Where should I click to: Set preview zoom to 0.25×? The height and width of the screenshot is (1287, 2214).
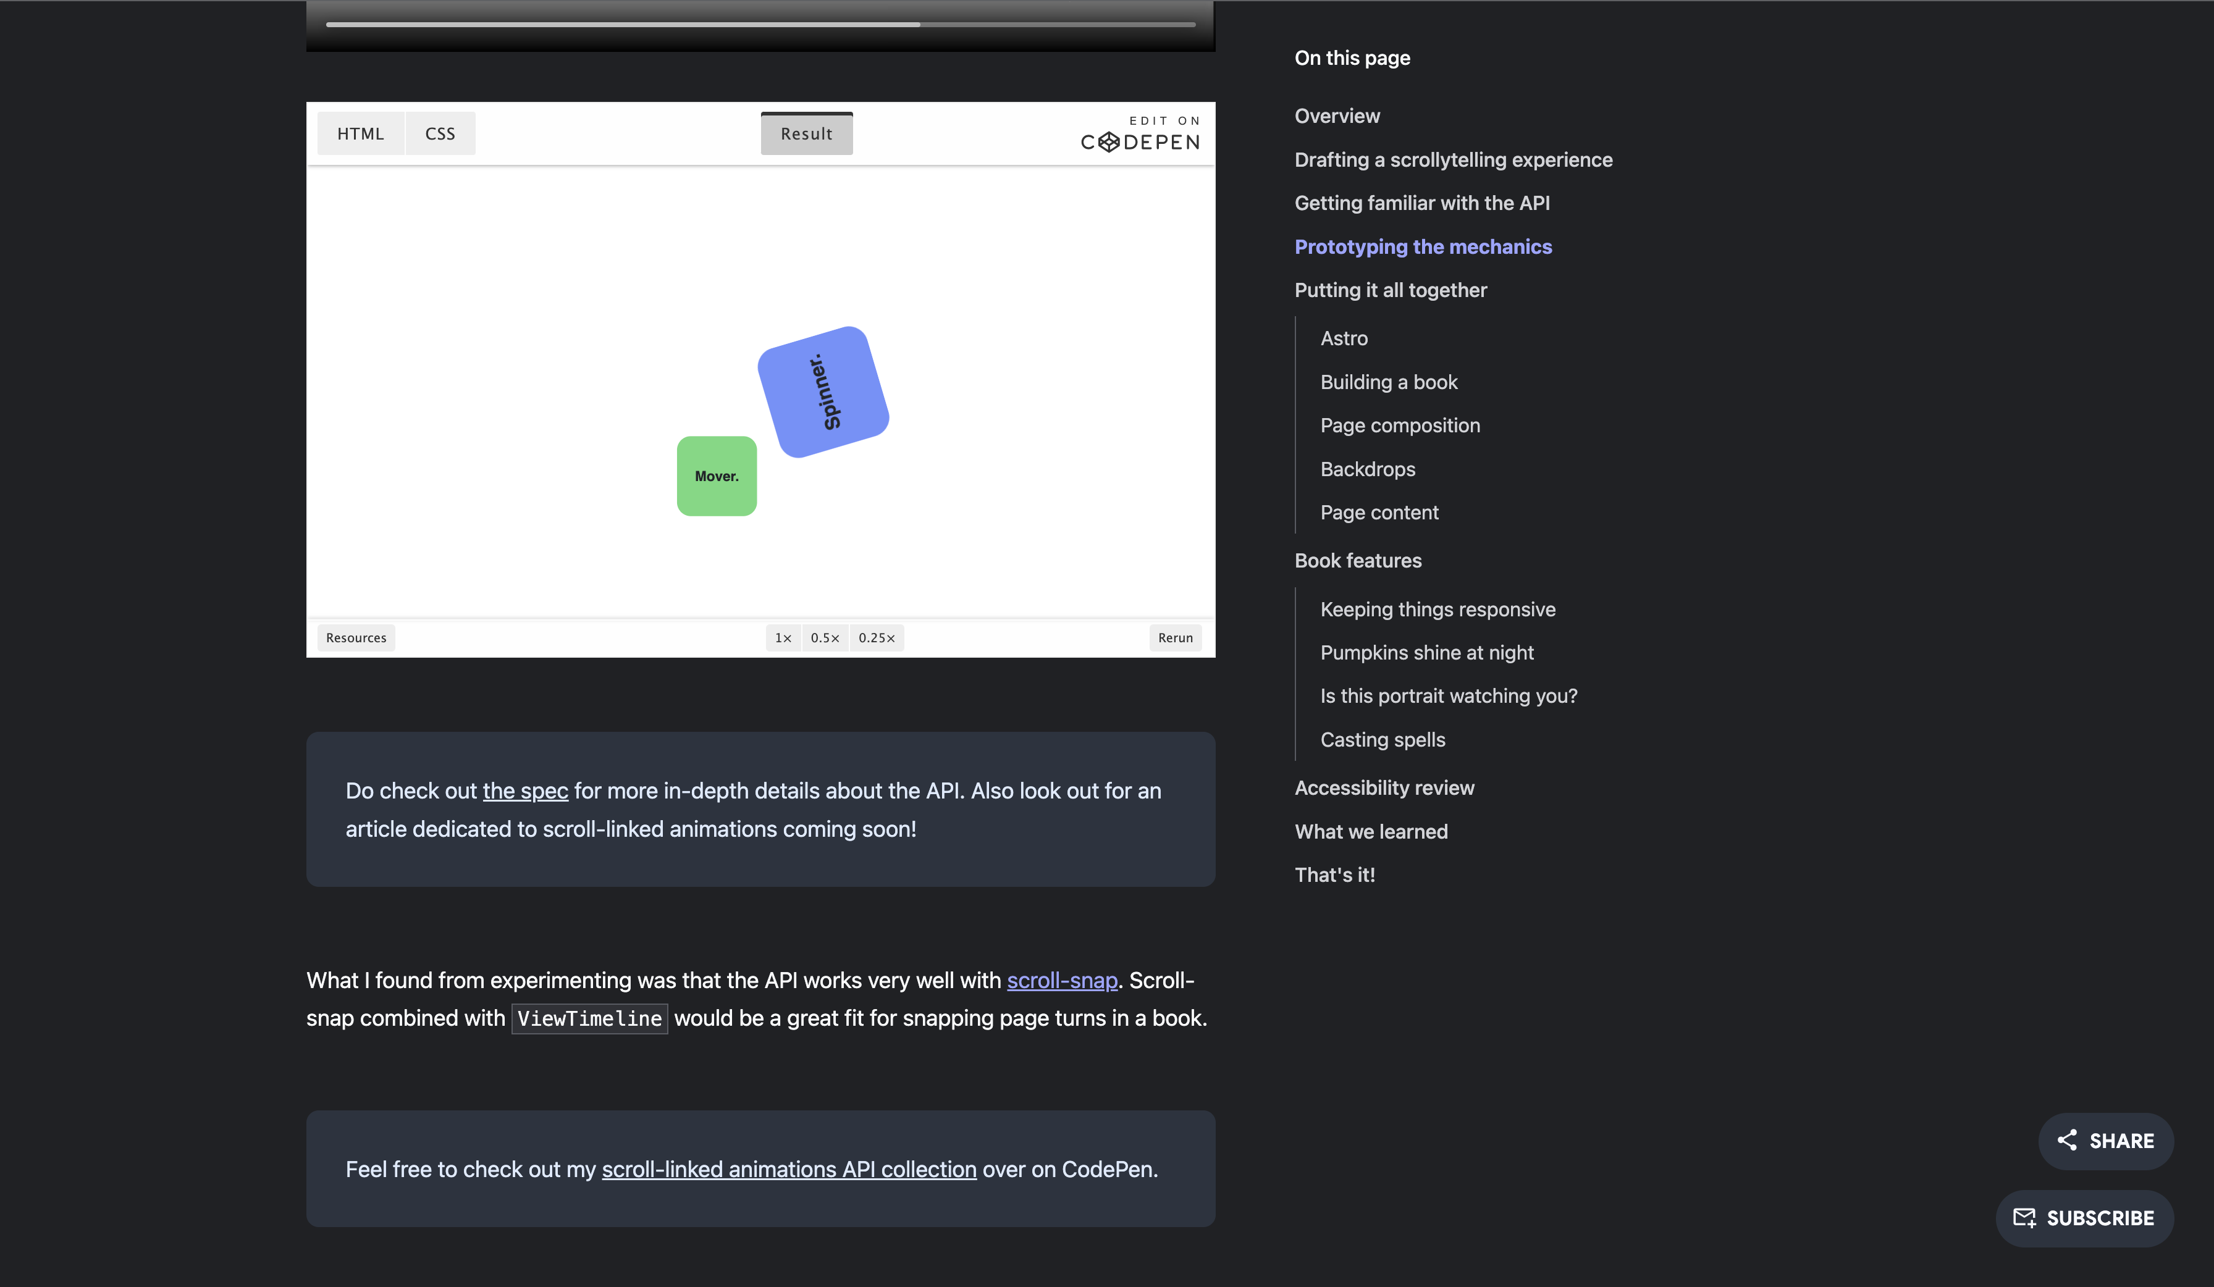877,638
